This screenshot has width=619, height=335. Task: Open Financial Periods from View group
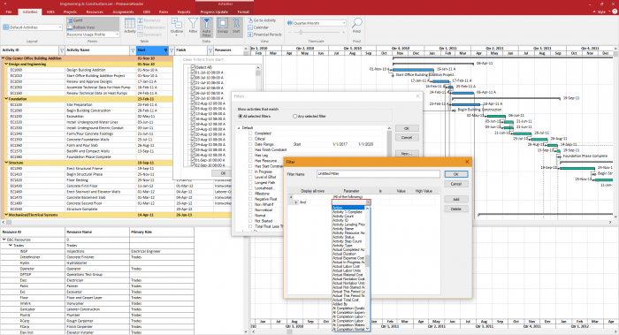264,34
